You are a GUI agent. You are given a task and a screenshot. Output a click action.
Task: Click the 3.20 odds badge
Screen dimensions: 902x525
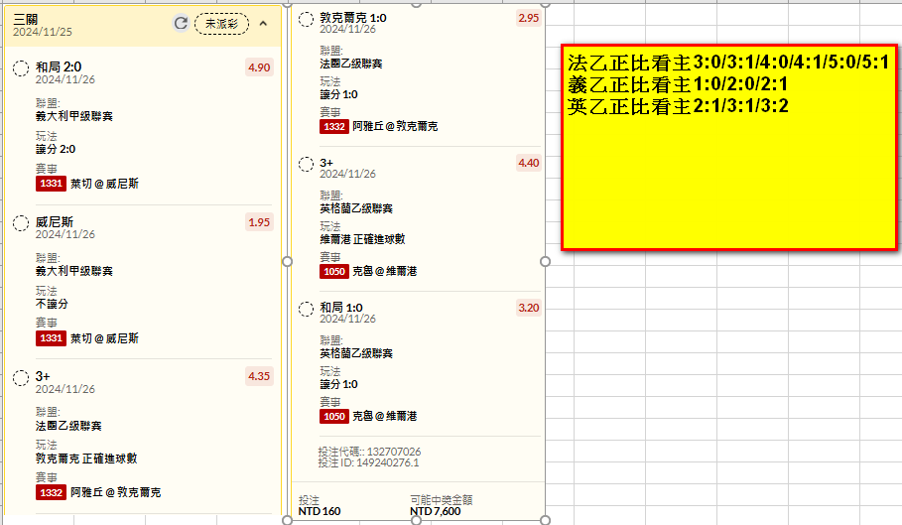pyautogui.click(x=529, y=308)
